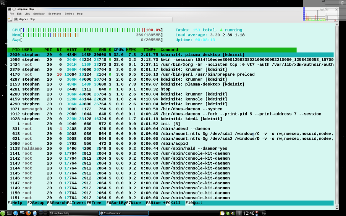Launch the terminal from the panel
Image resolution: width=346 pixels, height=216 pixels.
pyautogui.click(x=9, y=213)
